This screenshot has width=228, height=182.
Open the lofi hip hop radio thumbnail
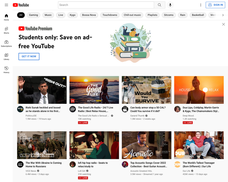(94, 145)
